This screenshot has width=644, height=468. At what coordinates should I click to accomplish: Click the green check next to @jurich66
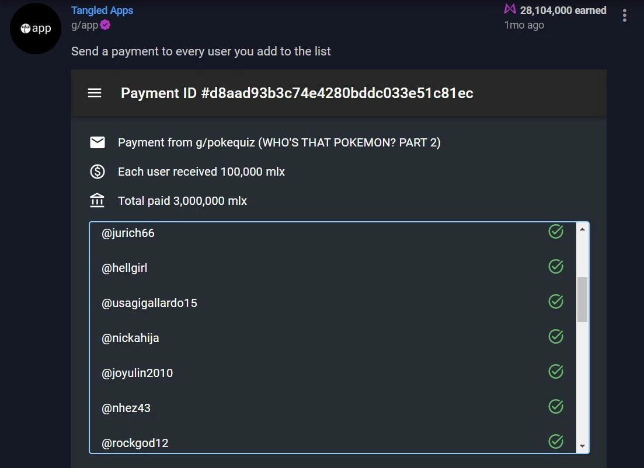pyautogui.click(x=556, y=232)
